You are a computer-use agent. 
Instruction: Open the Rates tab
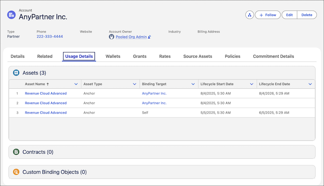[x=165, y=56]
